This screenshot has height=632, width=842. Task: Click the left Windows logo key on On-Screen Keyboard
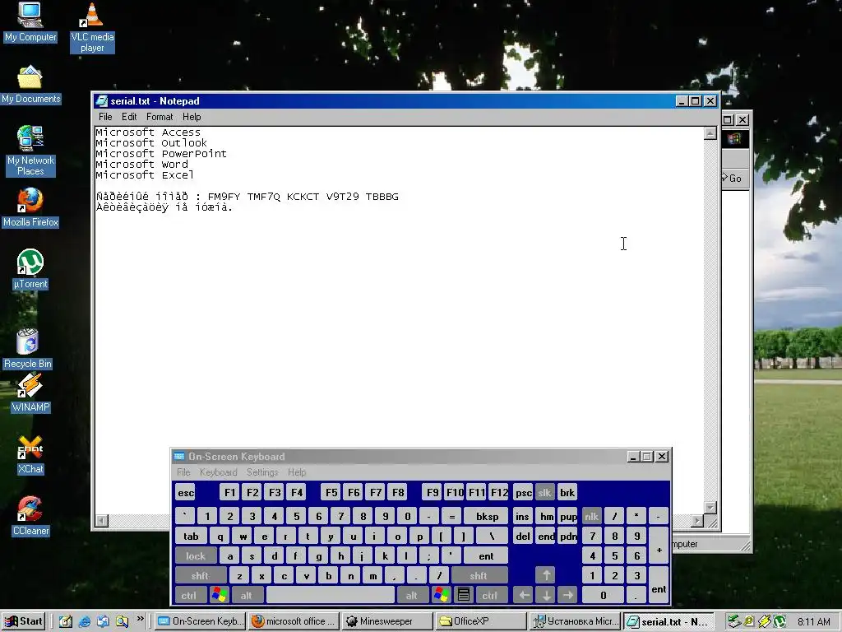(219, 595)
